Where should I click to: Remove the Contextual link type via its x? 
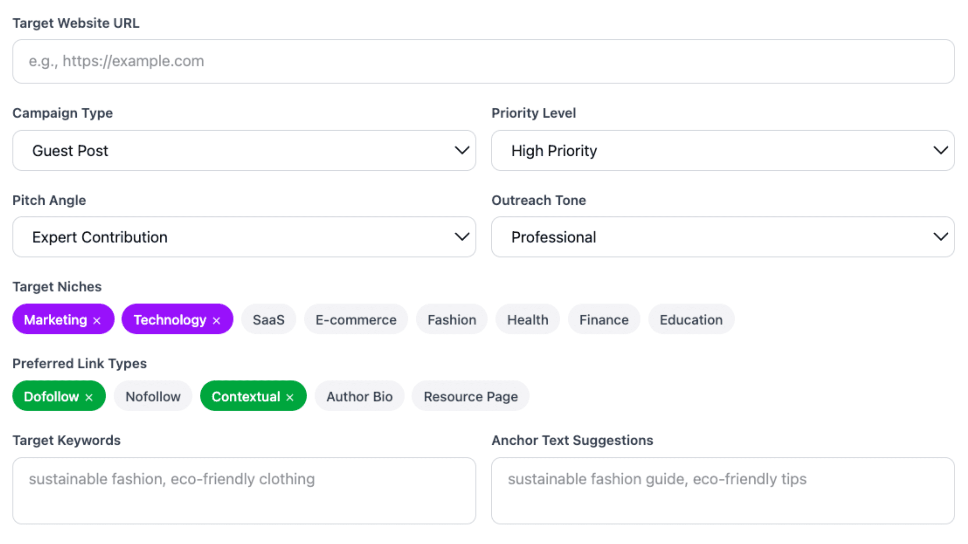290,397
